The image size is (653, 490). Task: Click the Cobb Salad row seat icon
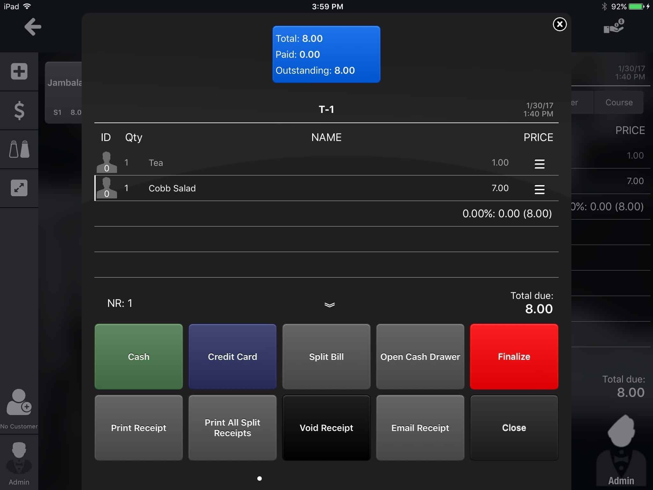(x=106, y=188)
